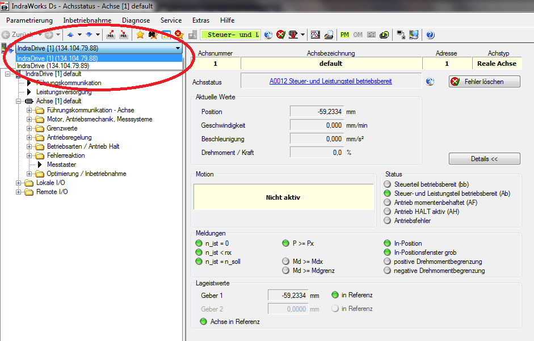Screen dimensions: 534x341
Task: Open the Parametrierung menu
Action: tap(30, 20)
